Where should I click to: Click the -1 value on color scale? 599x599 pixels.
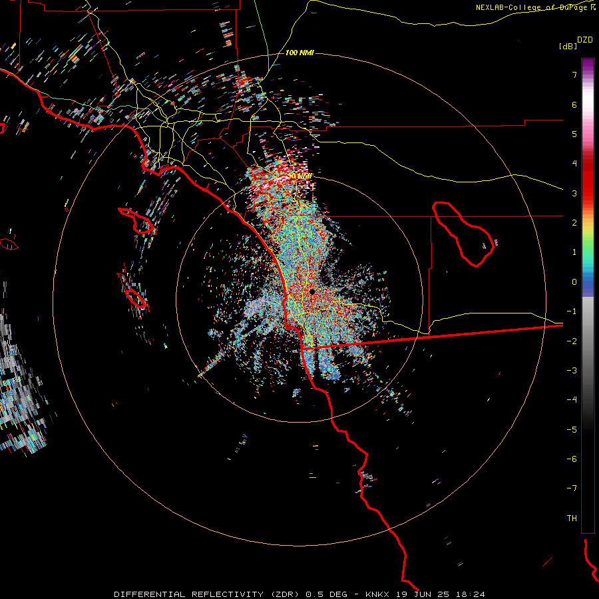coord(572,311)
